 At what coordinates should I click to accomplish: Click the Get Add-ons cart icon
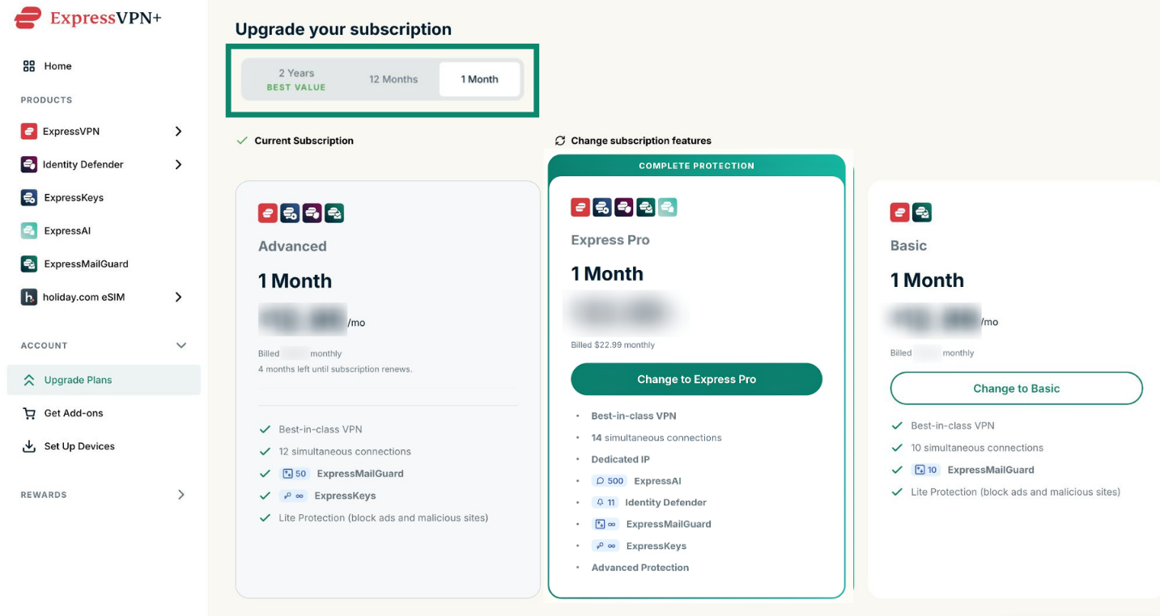click(29, 413)
